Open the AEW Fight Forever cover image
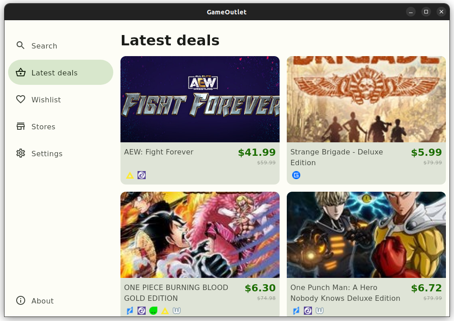The image size is (454, 321). coord(200,99)
